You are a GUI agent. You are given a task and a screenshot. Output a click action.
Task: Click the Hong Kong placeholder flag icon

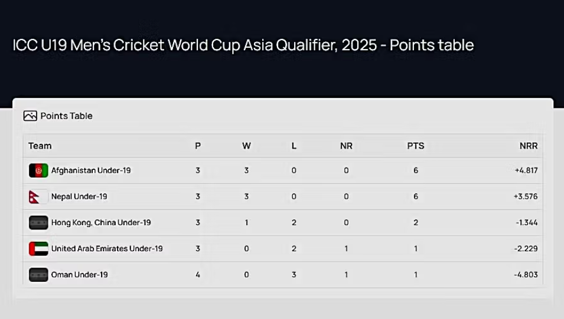tap(38, 222)
